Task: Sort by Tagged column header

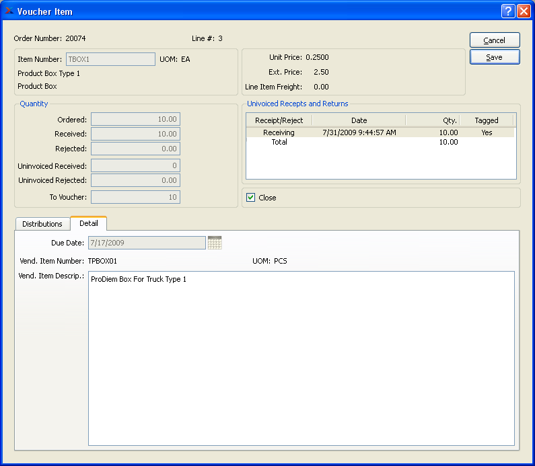Action: 486,120
